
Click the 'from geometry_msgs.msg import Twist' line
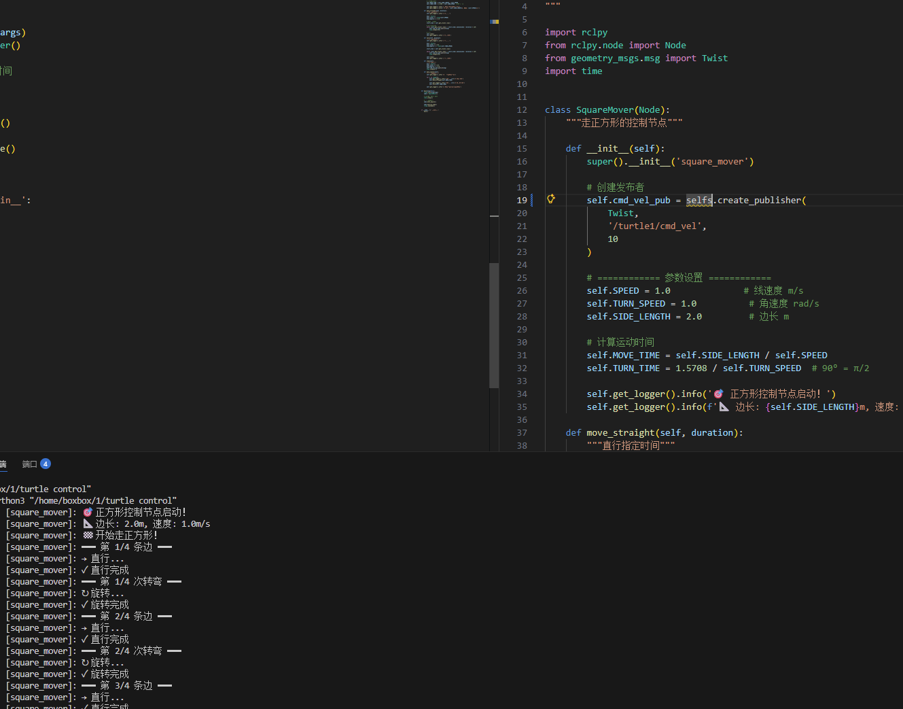636,58
